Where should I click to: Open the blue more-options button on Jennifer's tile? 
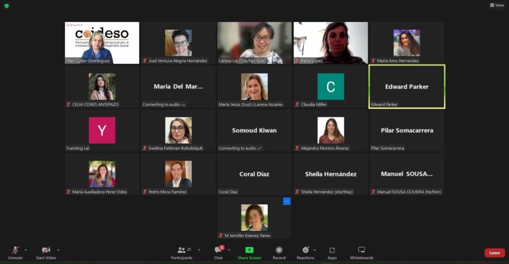pos(287,201)
